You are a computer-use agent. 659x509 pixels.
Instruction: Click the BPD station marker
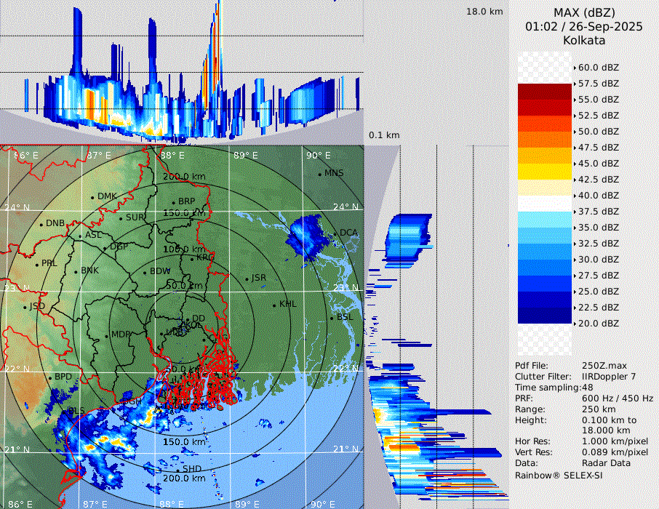(x=50, y=378)
